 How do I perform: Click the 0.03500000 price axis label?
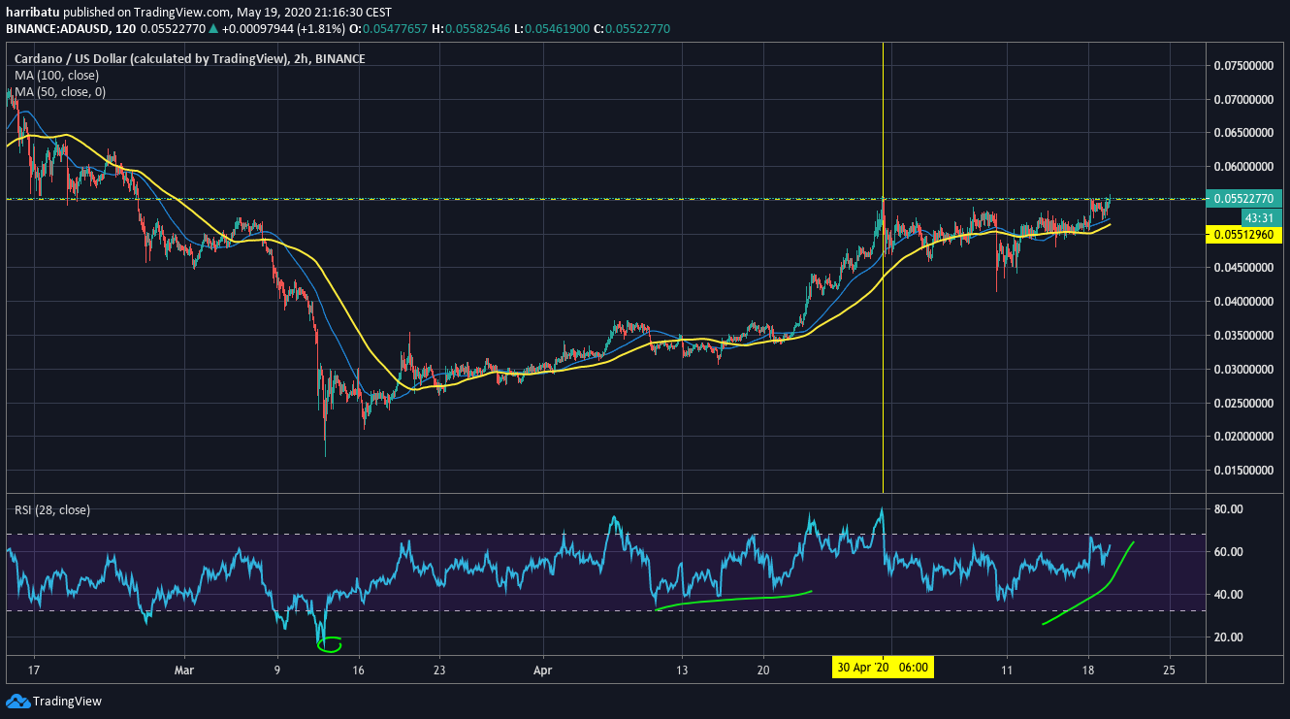1245,336
